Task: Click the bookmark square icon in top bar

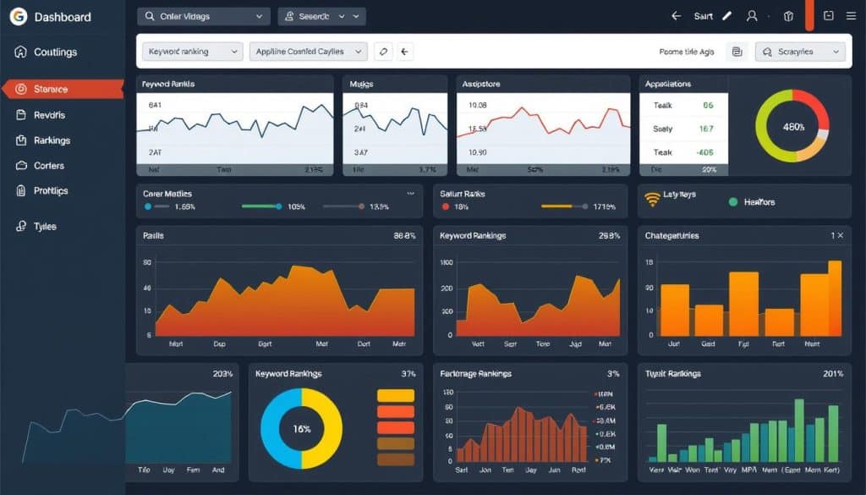Action: pyautogui.click(x=829, y=16)
